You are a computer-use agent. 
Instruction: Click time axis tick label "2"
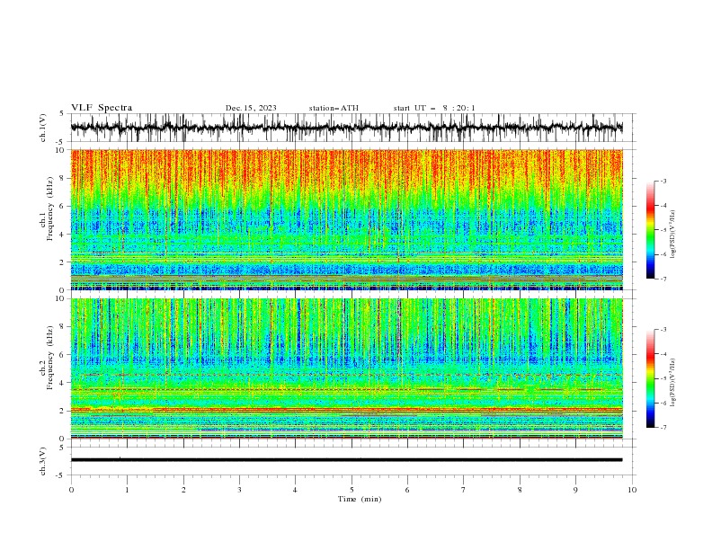pos(183,490)
